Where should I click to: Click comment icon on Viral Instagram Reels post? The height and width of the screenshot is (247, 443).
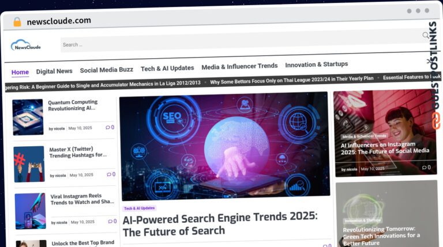pos(110,221)
